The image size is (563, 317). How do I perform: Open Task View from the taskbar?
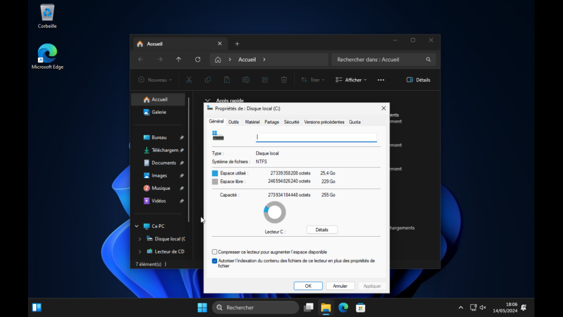pyautogui.click(x=308, y=307)
